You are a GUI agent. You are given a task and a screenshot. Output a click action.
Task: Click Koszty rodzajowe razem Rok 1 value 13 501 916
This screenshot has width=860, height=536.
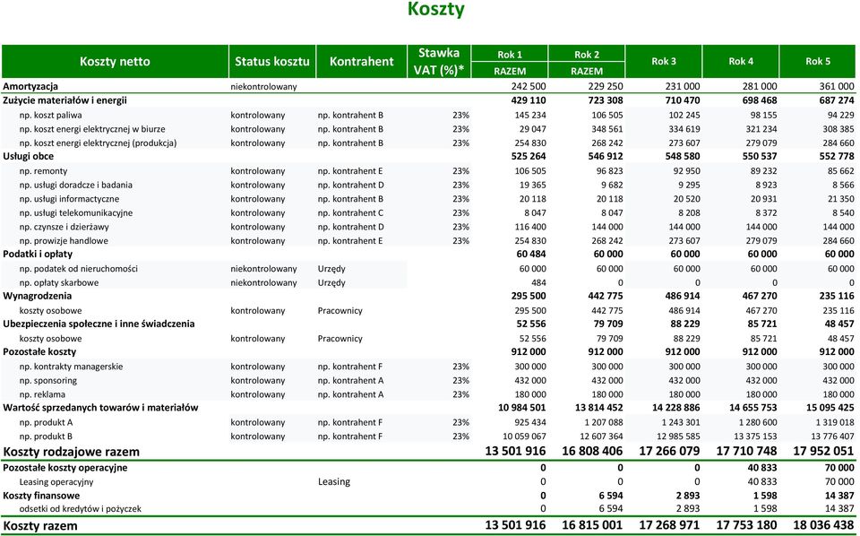(x=516, y=452)
